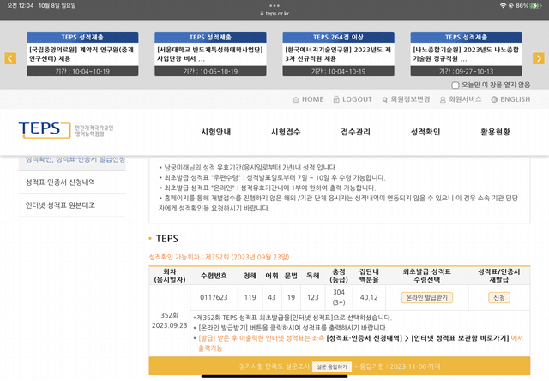Click the 352회 2023.09.23 round cell

coord(170,320)
